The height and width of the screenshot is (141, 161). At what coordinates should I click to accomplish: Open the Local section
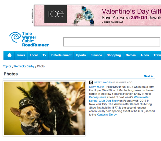click(34, 55)
